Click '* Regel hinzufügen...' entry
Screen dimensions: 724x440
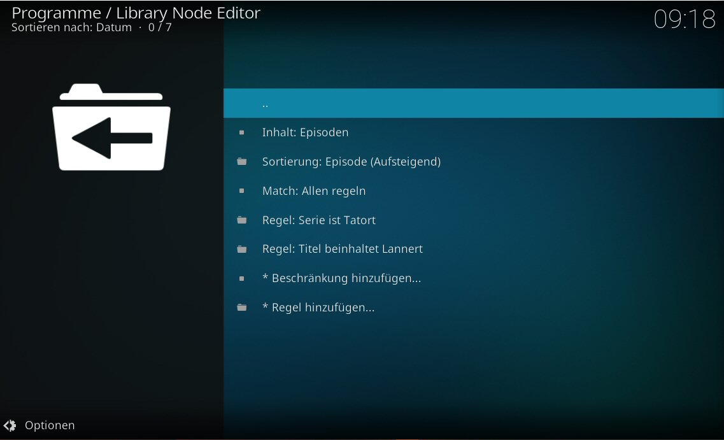473,308
